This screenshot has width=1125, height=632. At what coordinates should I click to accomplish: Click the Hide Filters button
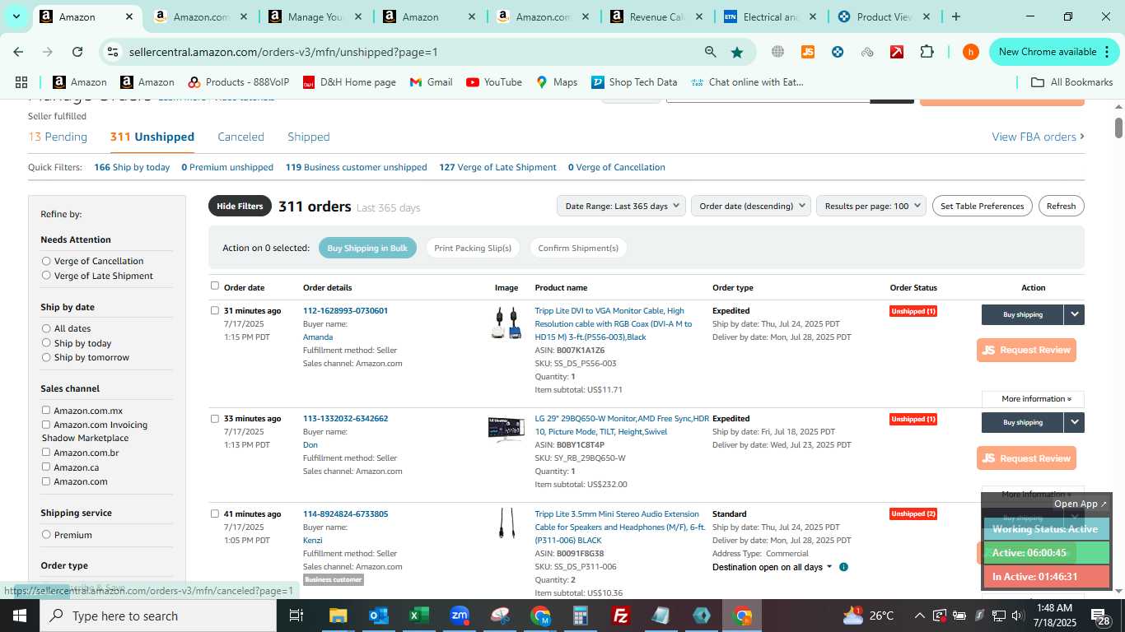pyautogui.click(x=240, y=206)
